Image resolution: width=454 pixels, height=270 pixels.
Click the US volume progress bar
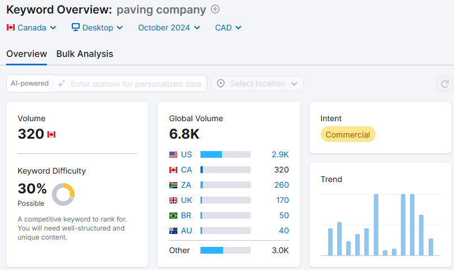225,154
